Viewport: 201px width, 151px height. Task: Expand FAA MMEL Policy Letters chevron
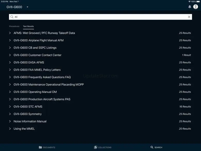point(10,70)
